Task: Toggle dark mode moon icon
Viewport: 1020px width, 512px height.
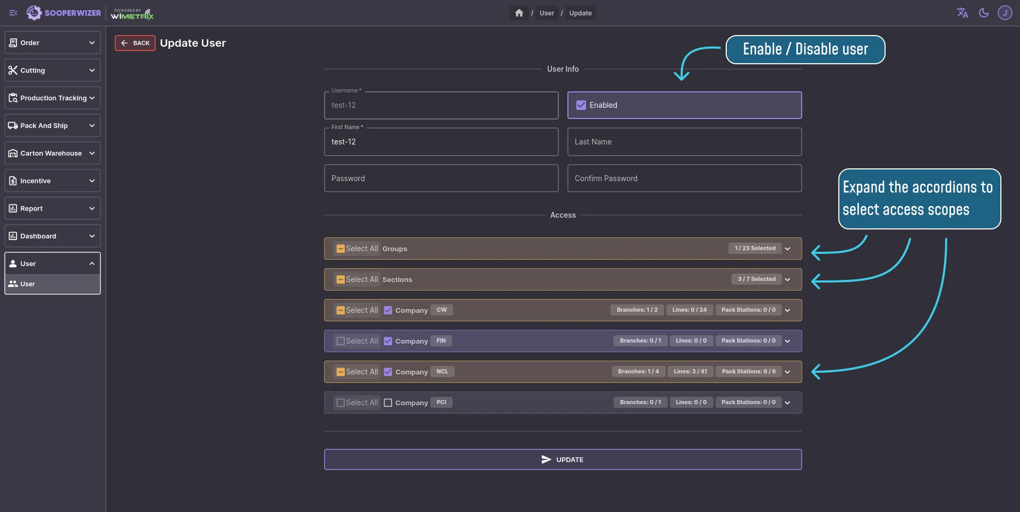Action: tap(984, 13)
